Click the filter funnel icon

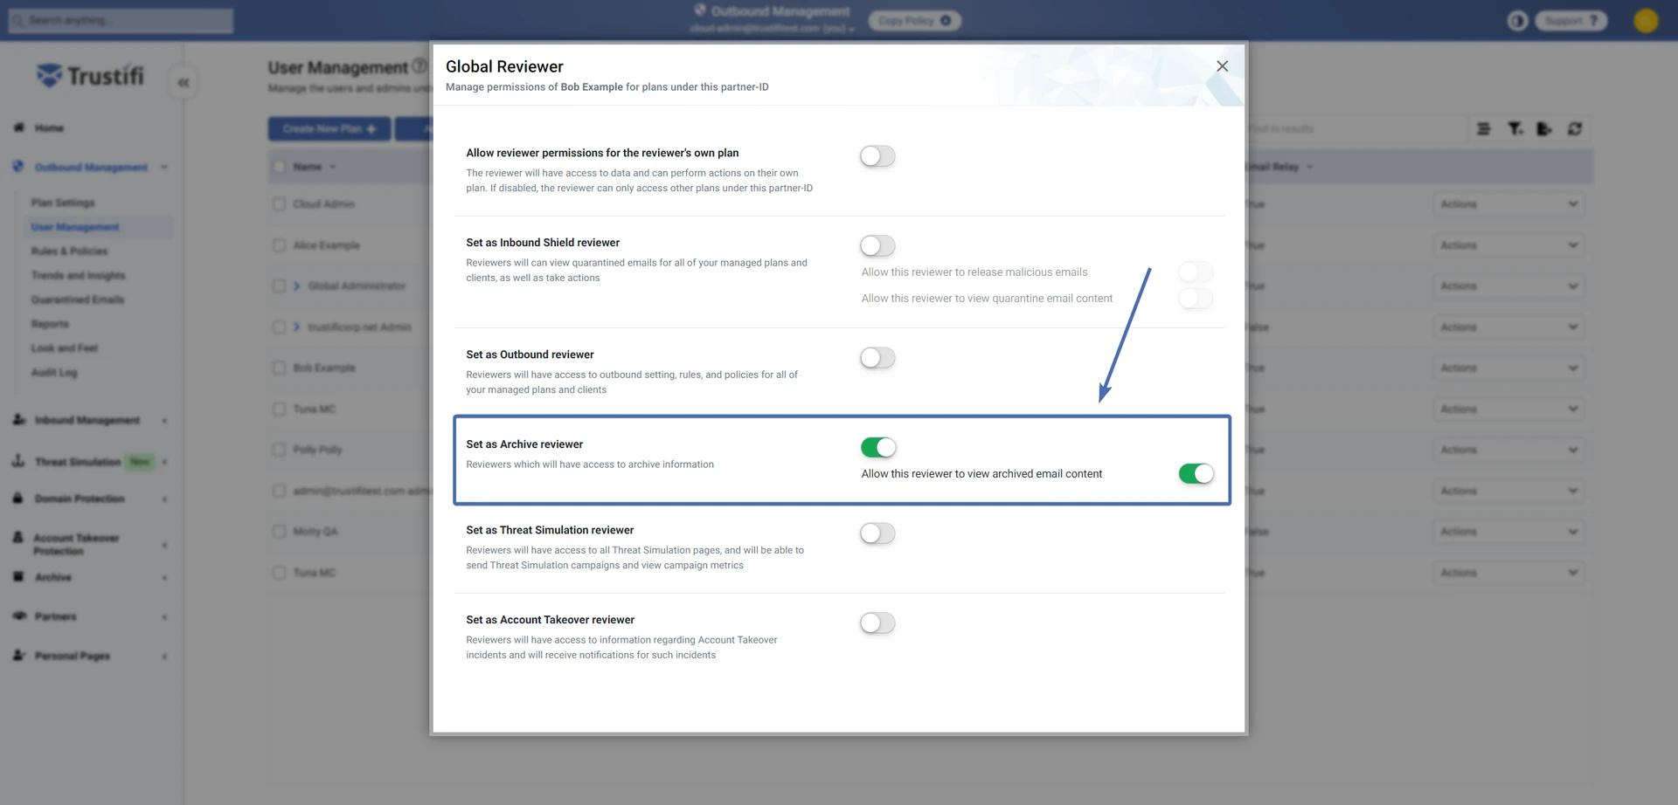(x=1515, y=129)
